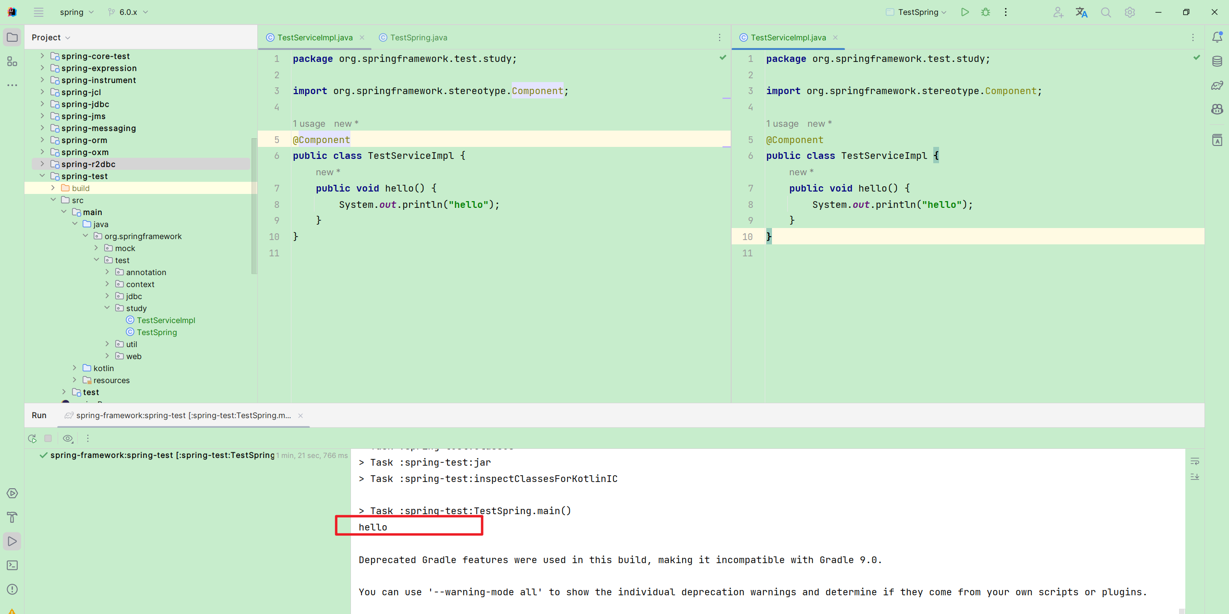Open right editor tab options menu
The height and width of the screenshot is (614, 1229).
coord(1193,37)
